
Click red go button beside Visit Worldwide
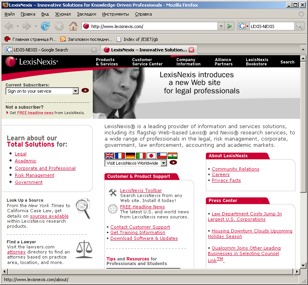coord(173,162)
